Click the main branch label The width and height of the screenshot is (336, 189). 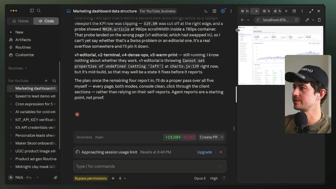pyautogui.click(x=99, y=137)
